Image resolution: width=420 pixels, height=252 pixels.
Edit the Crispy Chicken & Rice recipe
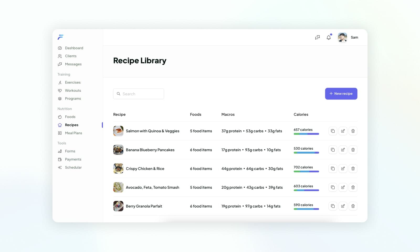pyautogui.click(x=343, y=169)
